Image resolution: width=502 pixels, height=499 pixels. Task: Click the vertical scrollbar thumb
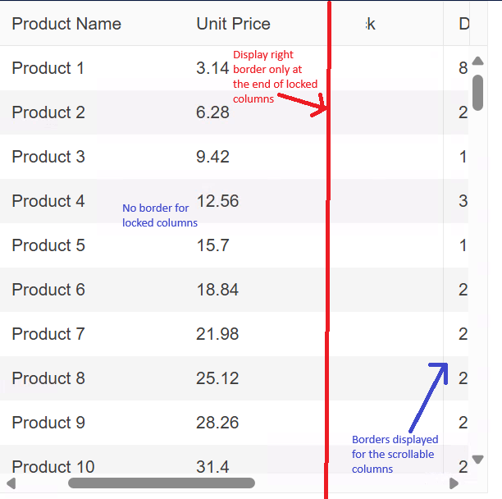point(478,92)
